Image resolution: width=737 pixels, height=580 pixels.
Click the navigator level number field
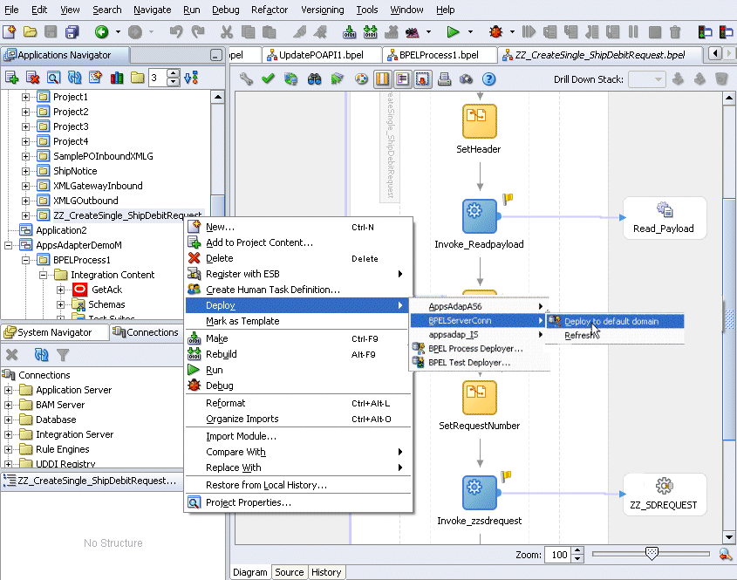[158, 78]
